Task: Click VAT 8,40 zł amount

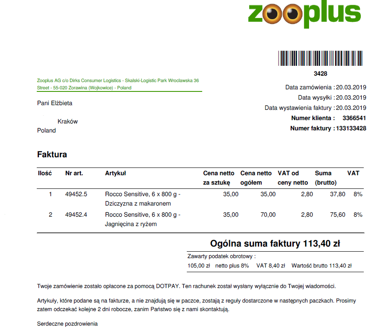Action: (271, 265)
